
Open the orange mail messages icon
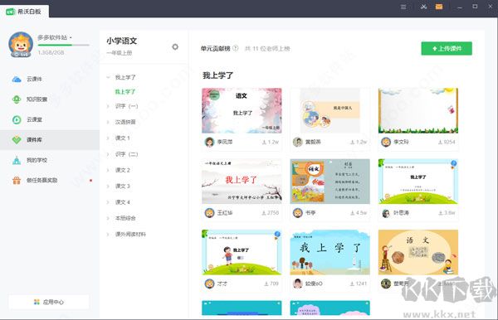pyautogui.click(x=439, y=7)
